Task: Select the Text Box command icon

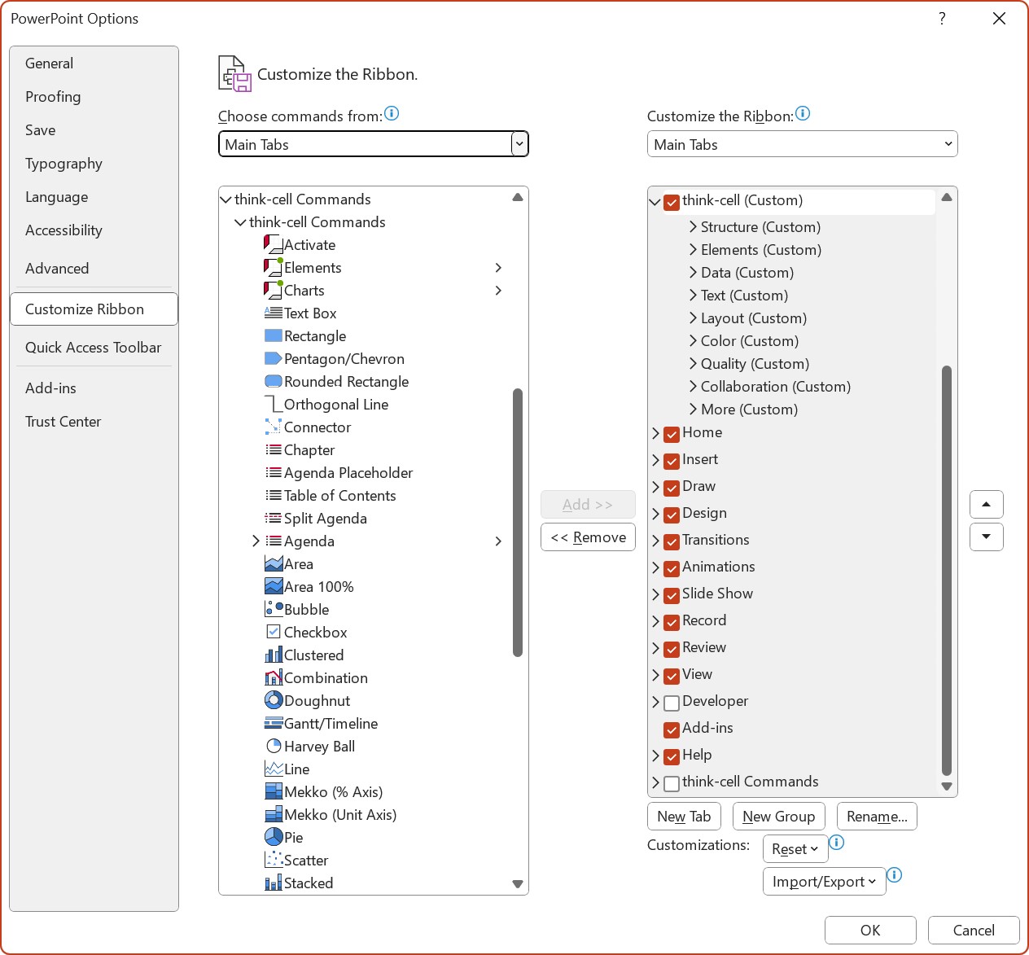Action: coord(273,313)
